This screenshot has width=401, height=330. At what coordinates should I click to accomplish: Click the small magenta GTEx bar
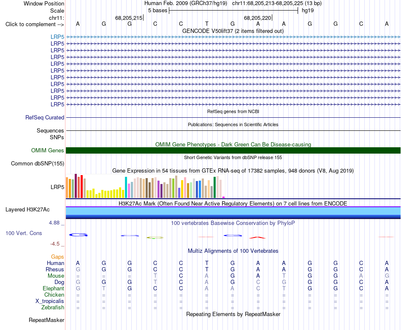click(224, 197)
